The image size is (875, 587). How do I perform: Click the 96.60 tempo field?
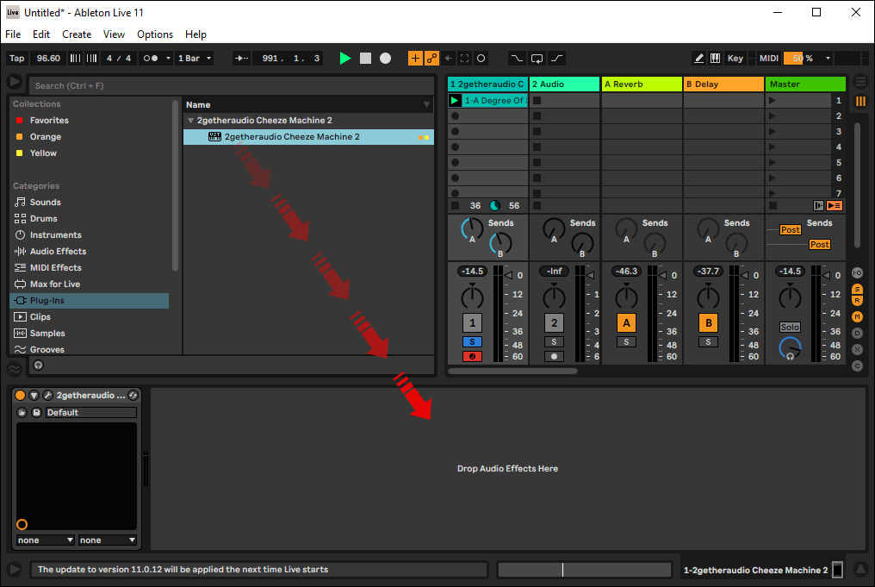pos(48,58)
